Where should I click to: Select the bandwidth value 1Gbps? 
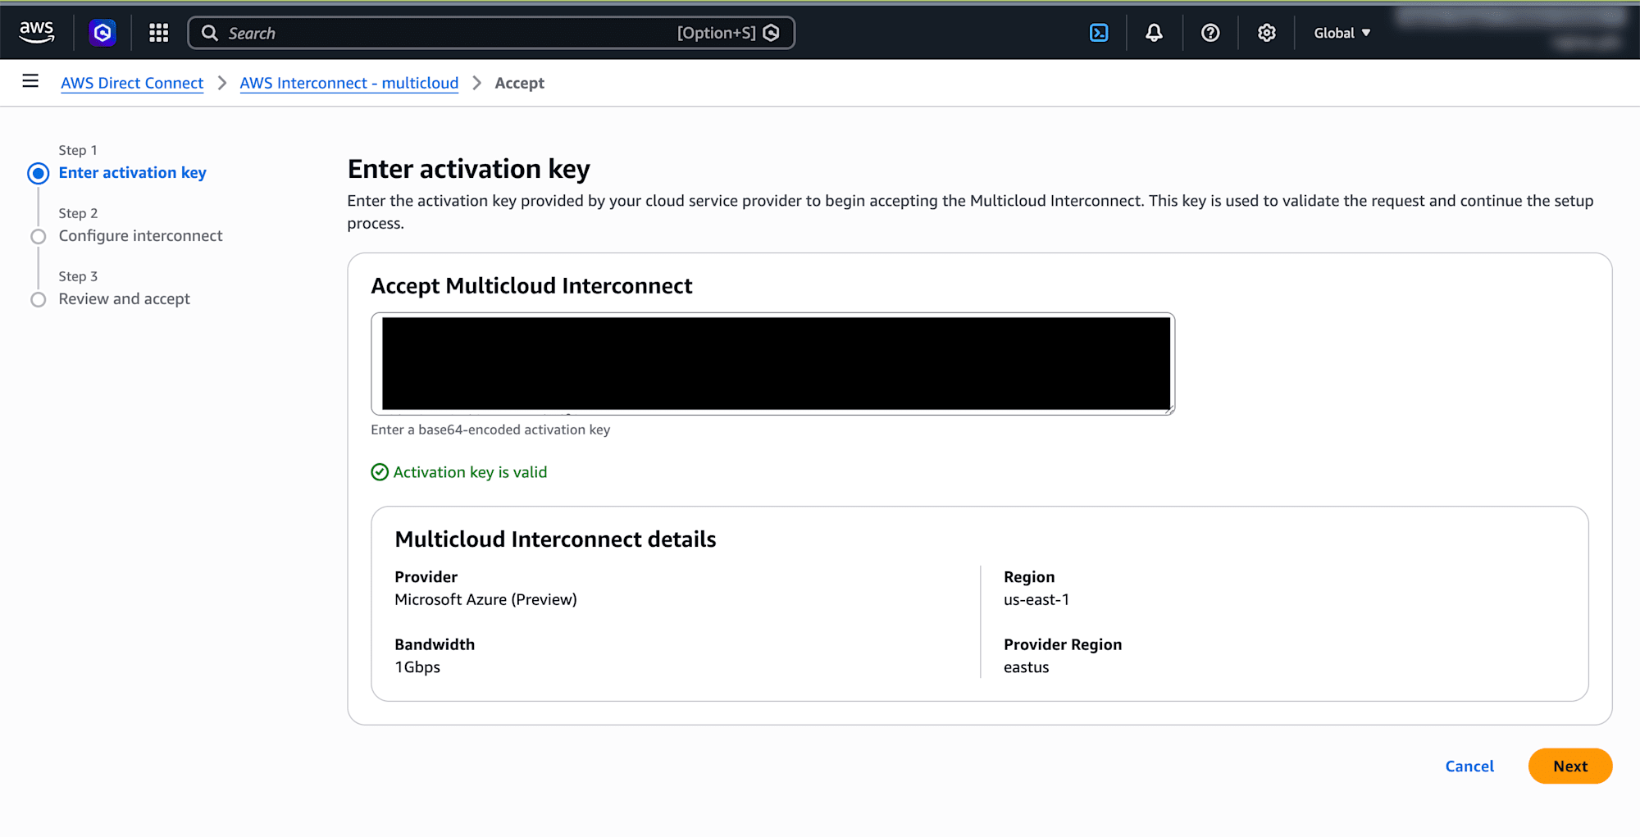tap(417, 667)
